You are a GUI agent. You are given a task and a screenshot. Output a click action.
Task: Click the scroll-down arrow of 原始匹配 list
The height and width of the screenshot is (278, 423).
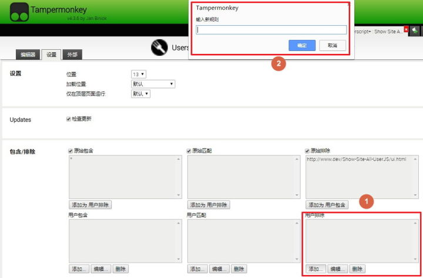pyautogui.click(x=297, y=195)
